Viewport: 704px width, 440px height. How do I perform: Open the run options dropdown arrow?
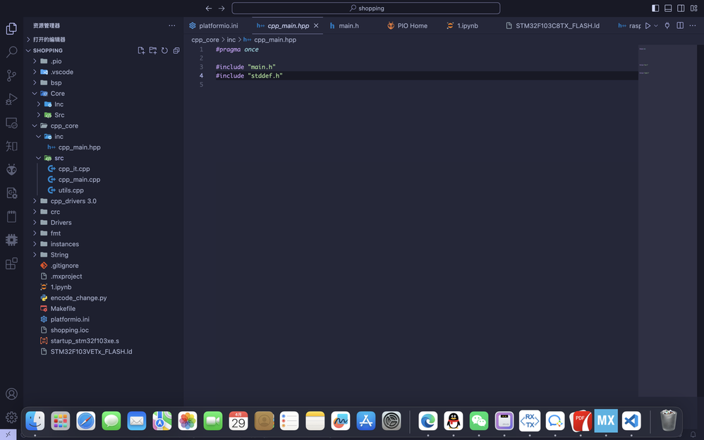point(656,26)
